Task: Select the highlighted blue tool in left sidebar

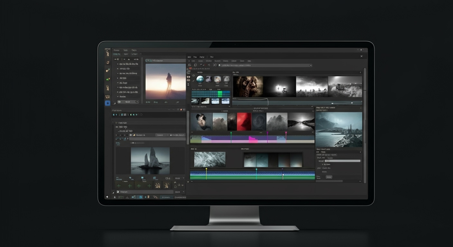Action: click(107, 103)
